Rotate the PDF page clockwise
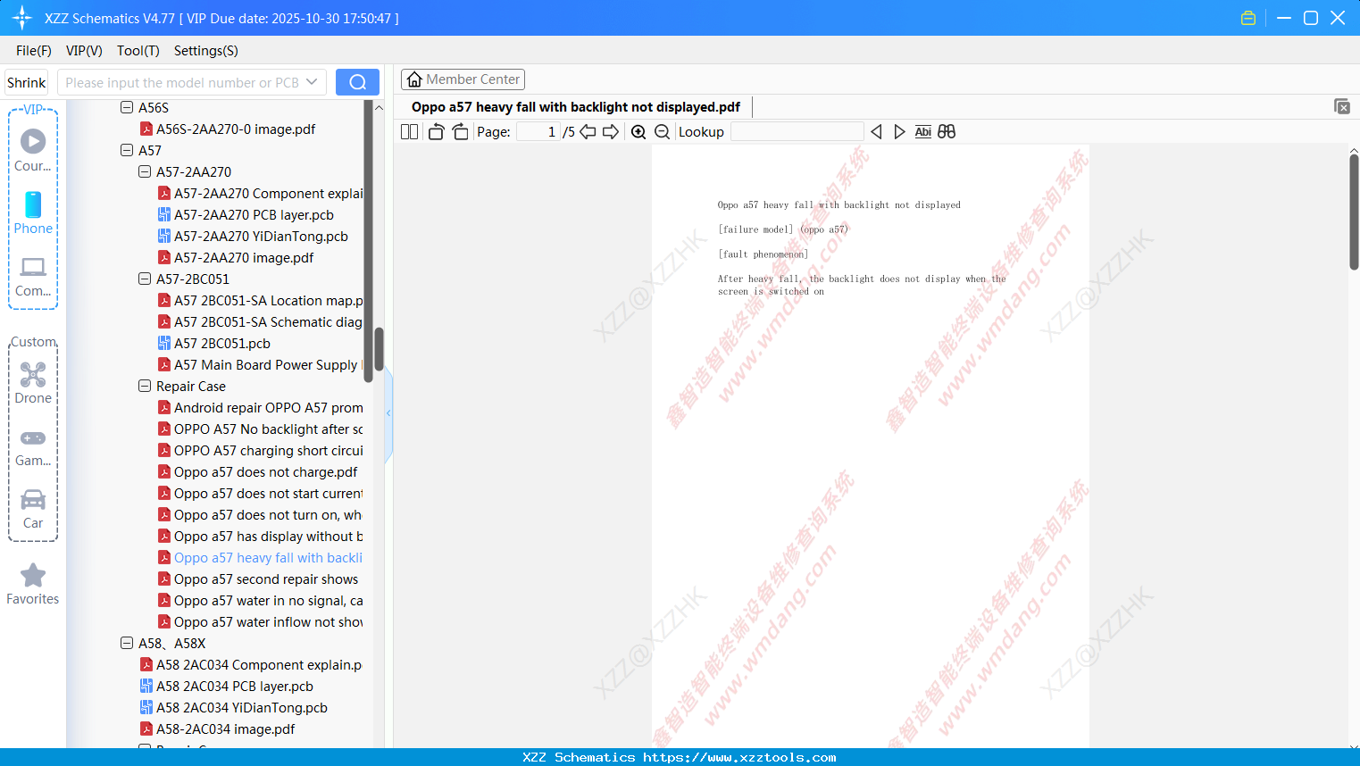Screen dimensions: 1360x766 click(x=460, y=132)
